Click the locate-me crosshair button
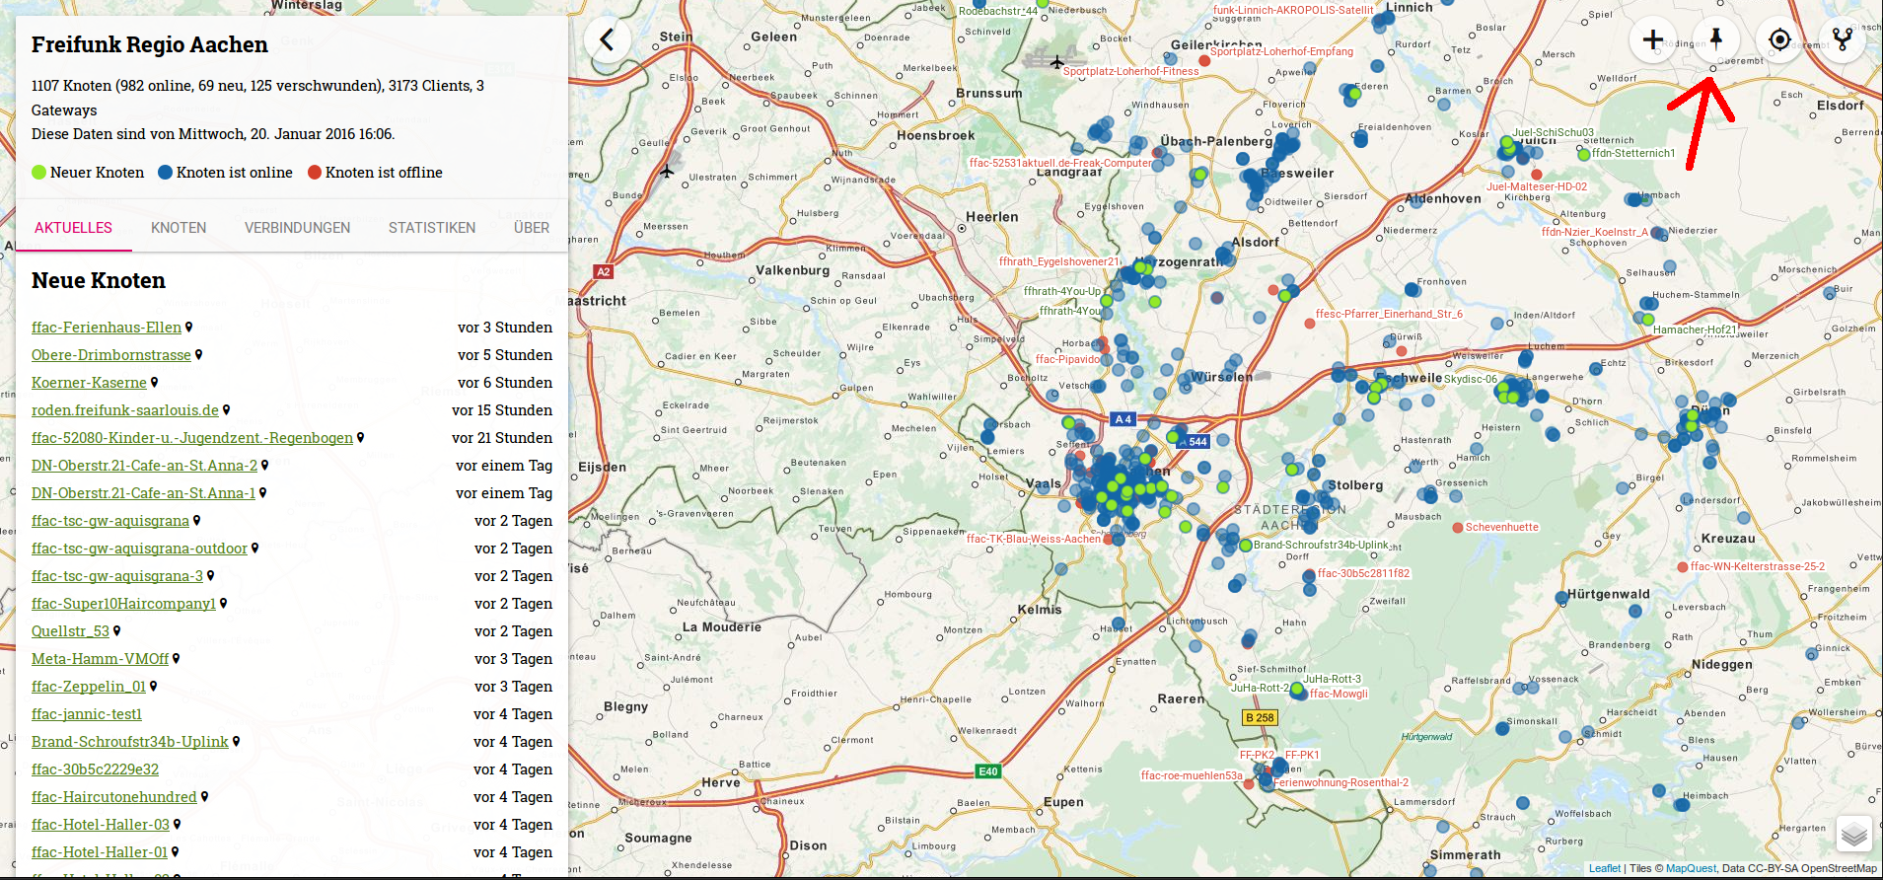This screenshot has height=880, width=1883. click(x=1779, y=39)
